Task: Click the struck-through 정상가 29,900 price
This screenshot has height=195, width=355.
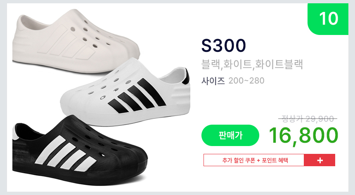Action: 308,119
